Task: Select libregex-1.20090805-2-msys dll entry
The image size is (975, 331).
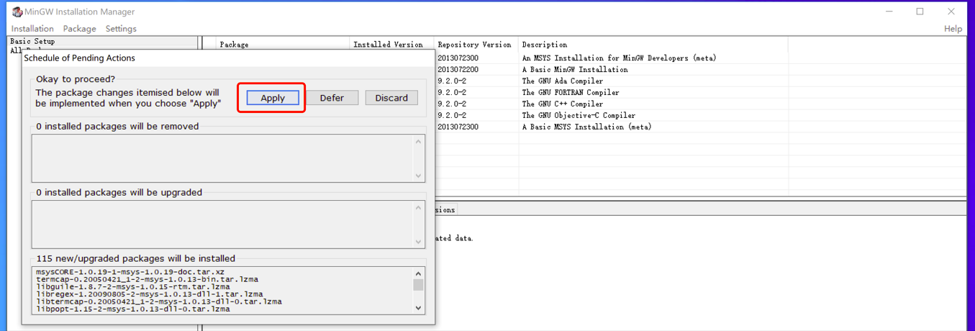Action: point(150,294)
